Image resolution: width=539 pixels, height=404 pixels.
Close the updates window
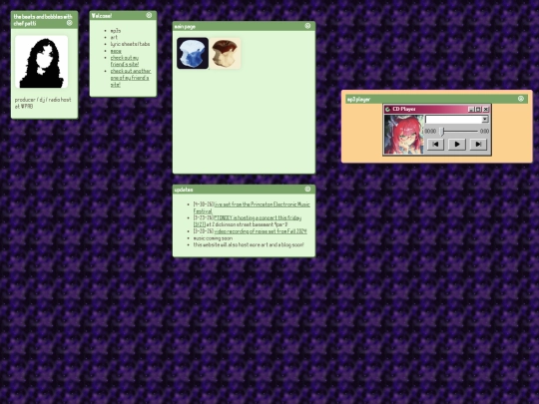click(307, 189)
